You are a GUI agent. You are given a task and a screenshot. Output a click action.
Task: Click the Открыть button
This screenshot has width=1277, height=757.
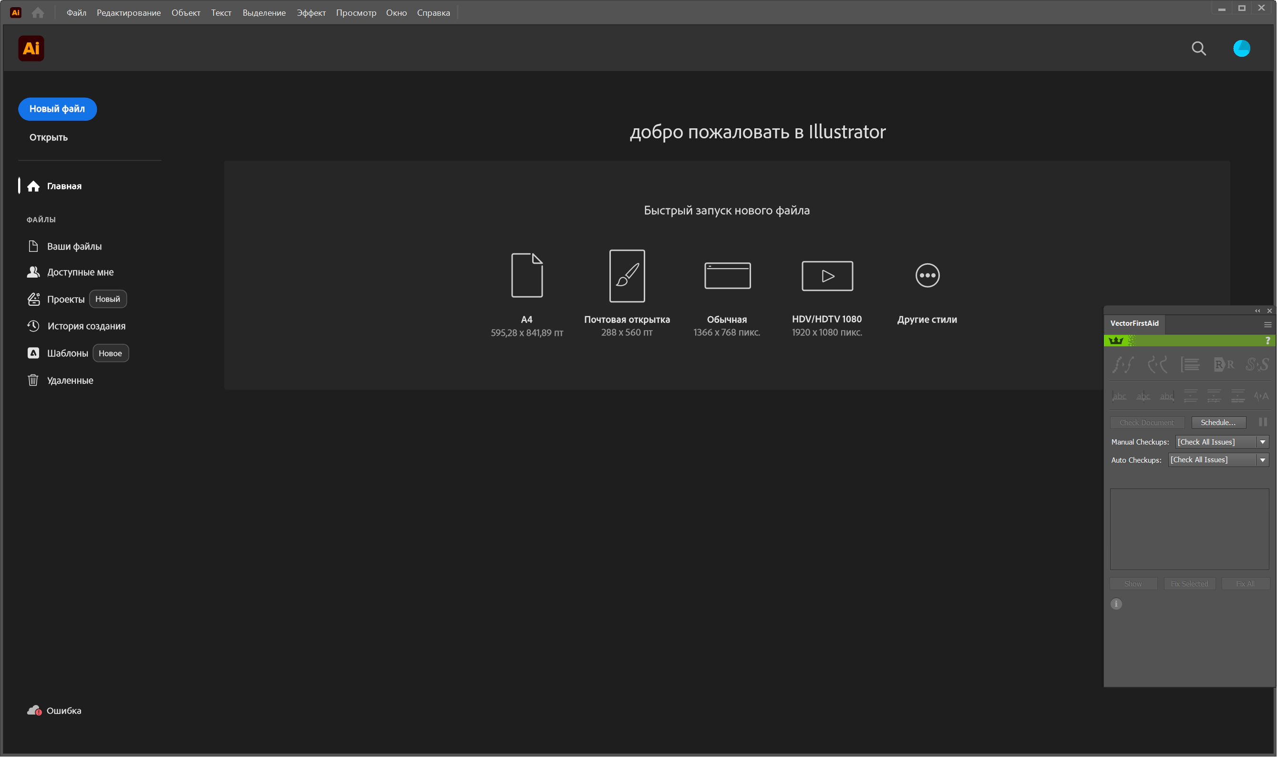coord(49,137)
